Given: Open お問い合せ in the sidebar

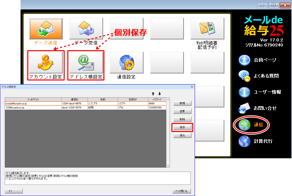Looking at the screenshot, I should [x=245, y=108].
